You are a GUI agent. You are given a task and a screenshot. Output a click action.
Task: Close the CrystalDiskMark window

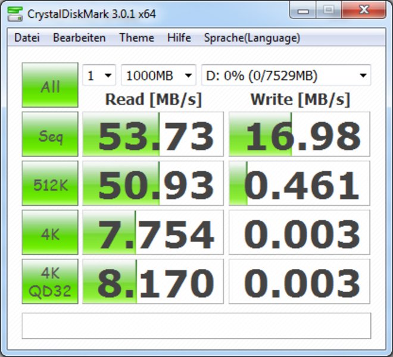[363, 10]
